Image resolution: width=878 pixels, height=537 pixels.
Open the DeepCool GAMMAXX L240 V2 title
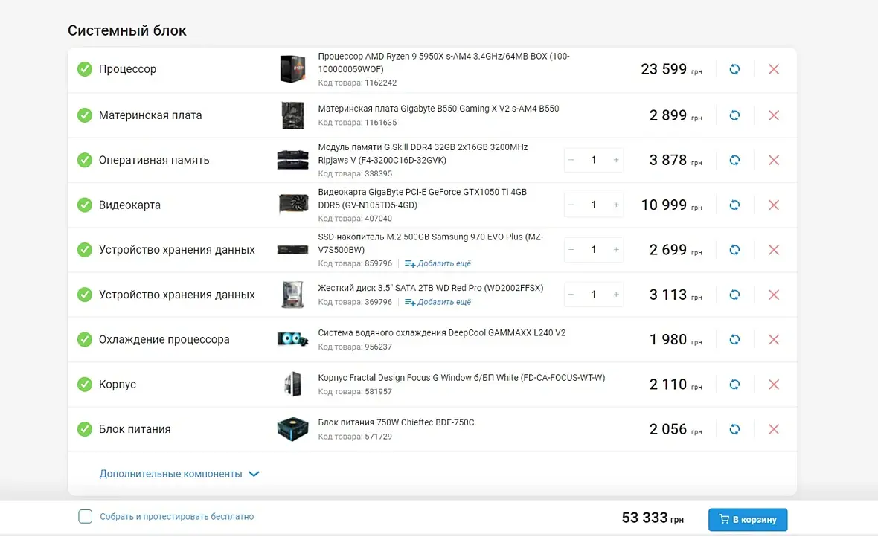(442, 332)
